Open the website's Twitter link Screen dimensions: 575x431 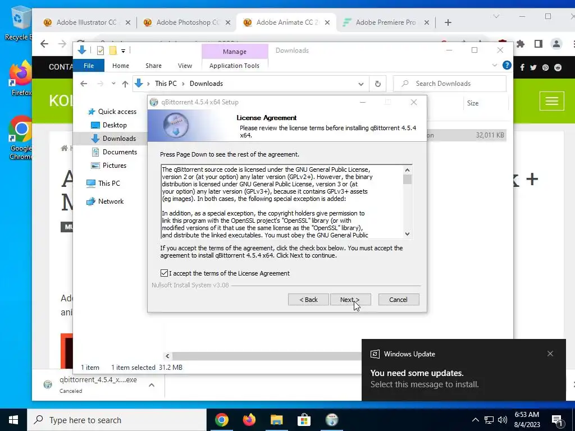click(533, 67)
